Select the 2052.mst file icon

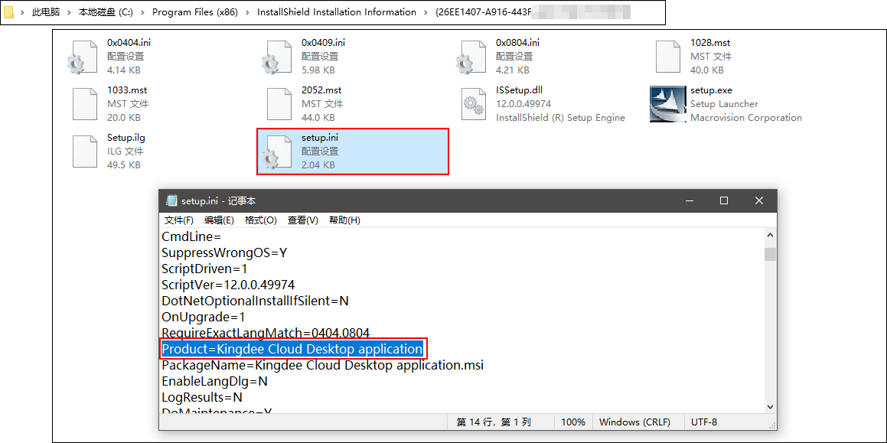[x=279, y=104]
